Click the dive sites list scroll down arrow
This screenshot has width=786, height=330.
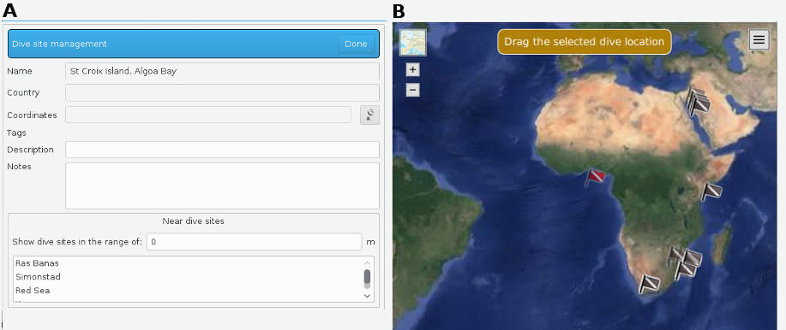click(x=367, y=296)
